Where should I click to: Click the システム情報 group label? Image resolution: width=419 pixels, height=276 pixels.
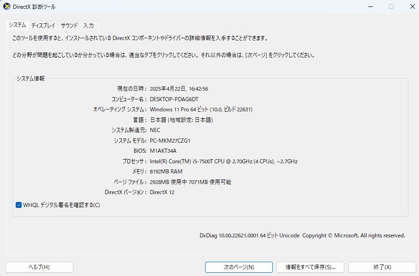(30, 78)
